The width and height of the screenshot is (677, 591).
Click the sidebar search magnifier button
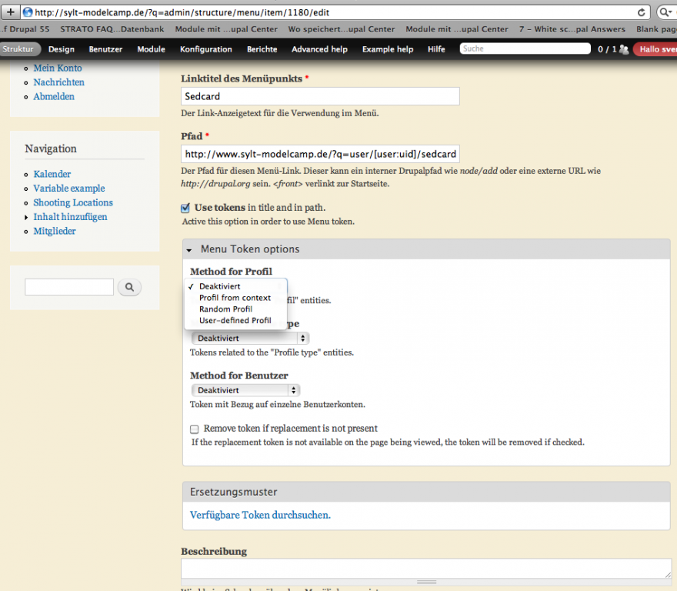coord(129,287)
